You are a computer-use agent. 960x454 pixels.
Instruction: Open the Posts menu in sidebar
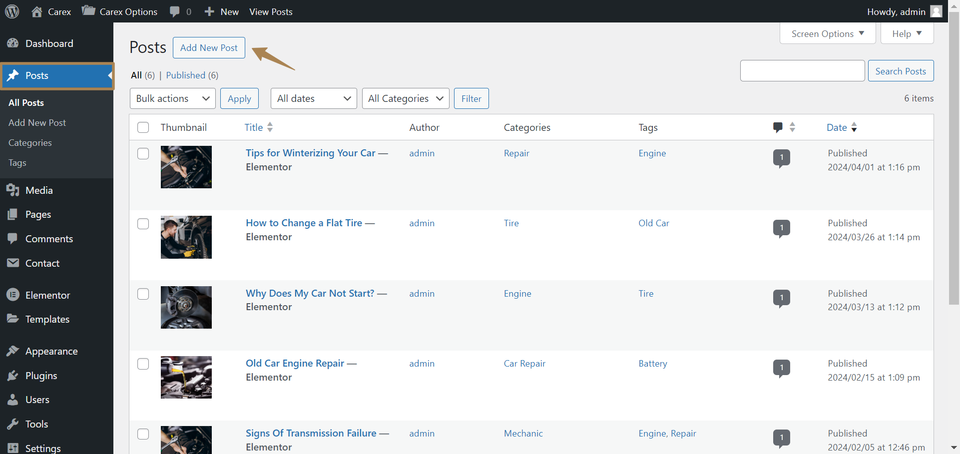pos(57,75)
